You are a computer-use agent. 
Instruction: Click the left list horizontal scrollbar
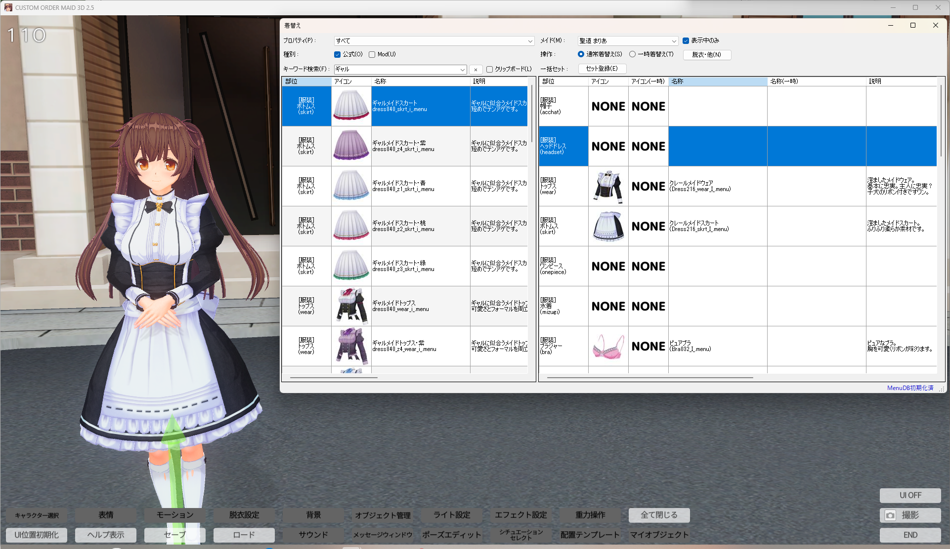[x=334, y=378]
